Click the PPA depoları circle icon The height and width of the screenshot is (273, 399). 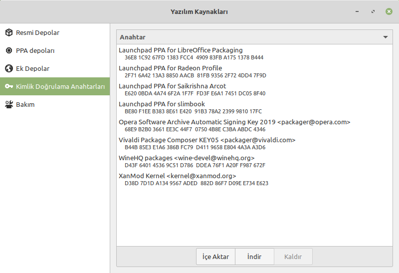pyautogui.click(x=9, y=50)
